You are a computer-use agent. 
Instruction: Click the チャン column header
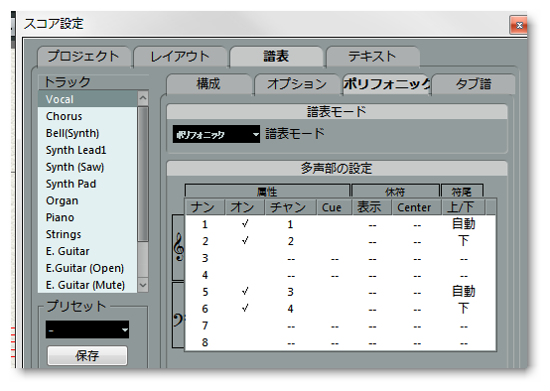291,207
